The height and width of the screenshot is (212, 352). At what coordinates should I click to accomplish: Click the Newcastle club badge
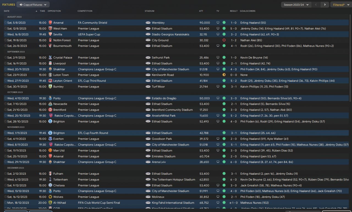pos(50,104)
